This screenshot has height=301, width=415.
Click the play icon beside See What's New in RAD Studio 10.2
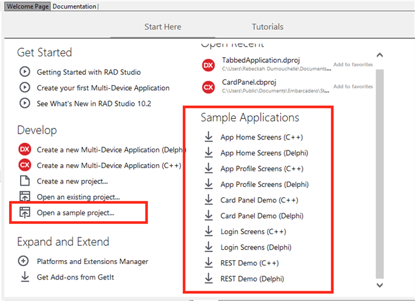tap(25, 103)
